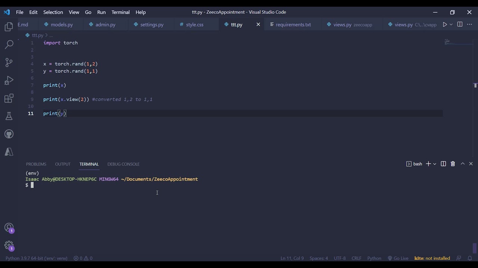Image resolution: width=478 pixels, height=268 pixels.
Task: Open the Help menu
Action: click(x=141, y=12)
